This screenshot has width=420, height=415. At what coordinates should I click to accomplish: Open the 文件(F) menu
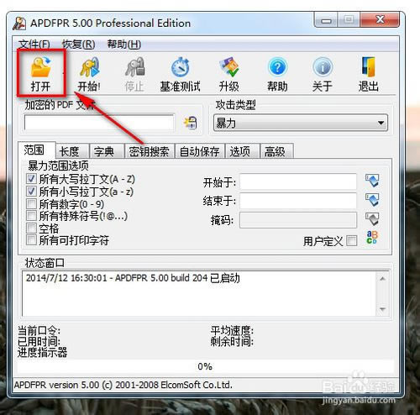click(x=34, y=45)
